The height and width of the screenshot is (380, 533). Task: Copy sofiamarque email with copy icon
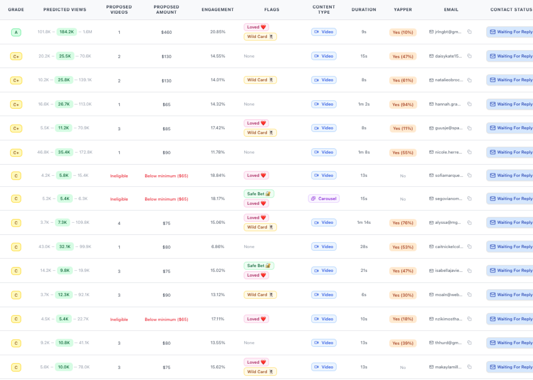click(469, 176)
